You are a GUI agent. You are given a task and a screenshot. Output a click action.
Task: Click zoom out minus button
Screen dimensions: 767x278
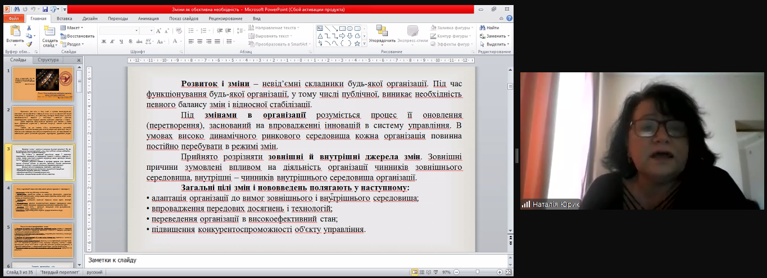pos(456,272)
